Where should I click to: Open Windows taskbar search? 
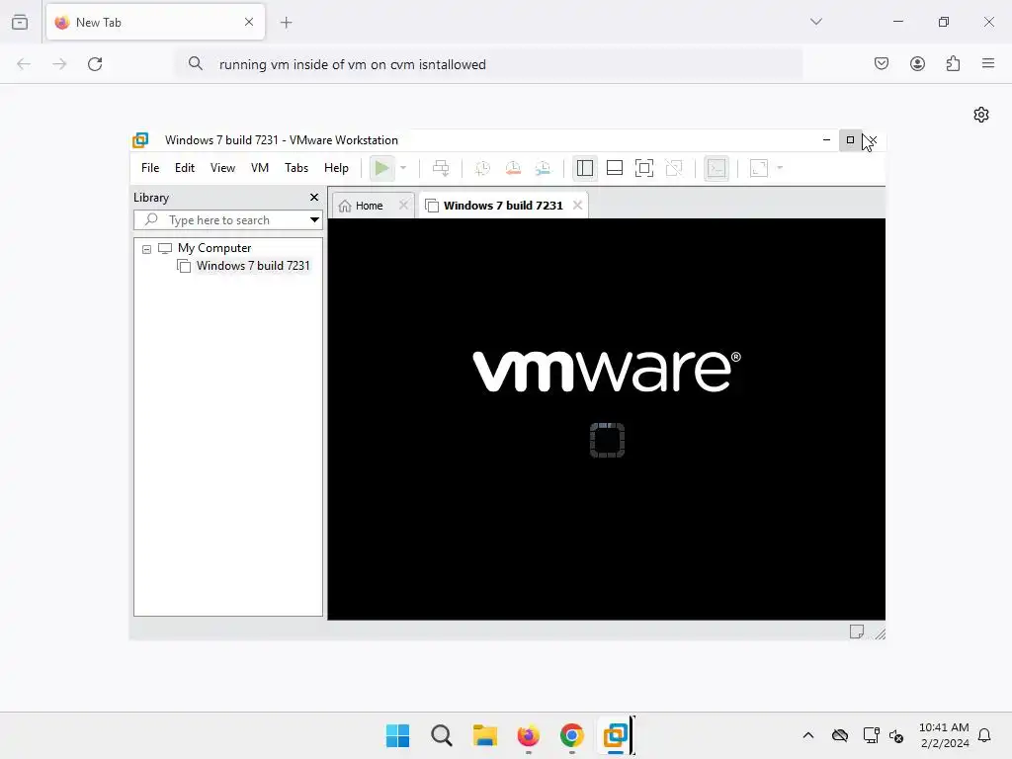tap(442, 735)
